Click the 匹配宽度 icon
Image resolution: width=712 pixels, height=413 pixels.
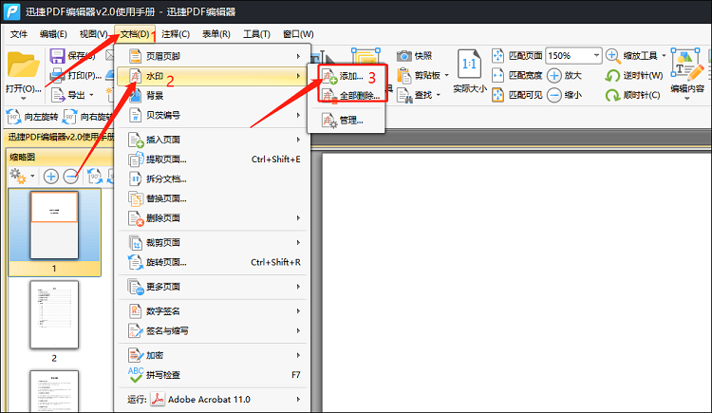tap(498, 75)
